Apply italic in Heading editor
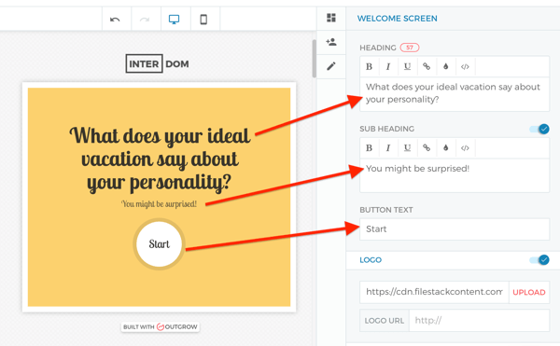560x346 pixels. [x=388, y=67]
